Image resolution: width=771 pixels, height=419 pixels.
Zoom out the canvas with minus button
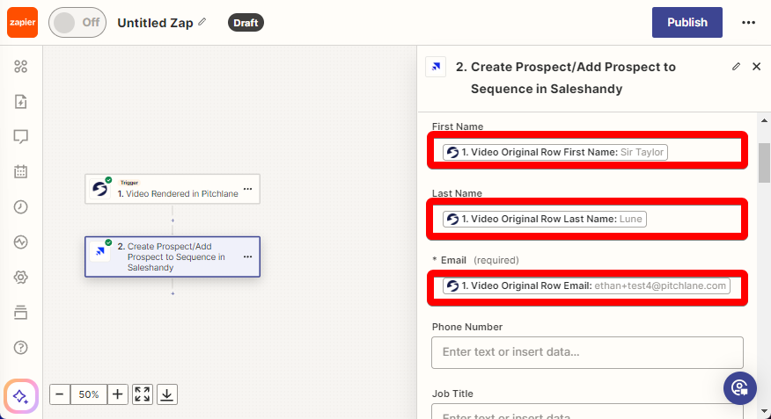[60, 394]
